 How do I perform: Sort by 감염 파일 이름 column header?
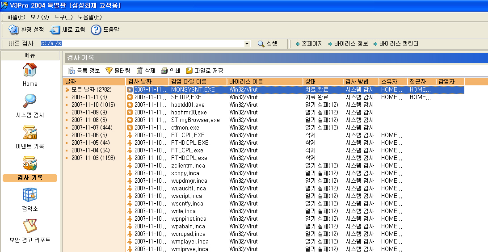point(198,82)
